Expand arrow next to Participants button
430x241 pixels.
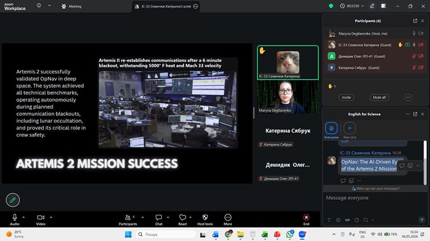[x=142, y=217]
